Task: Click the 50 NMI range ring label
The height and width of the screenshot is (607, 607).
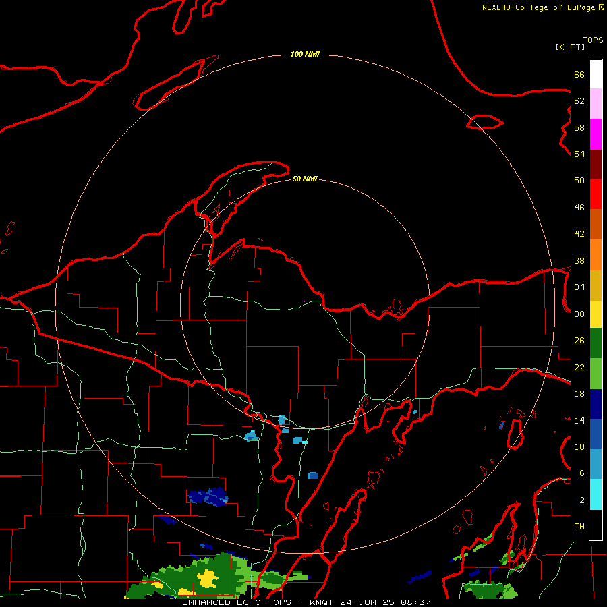Action: (x=305, y=179)
